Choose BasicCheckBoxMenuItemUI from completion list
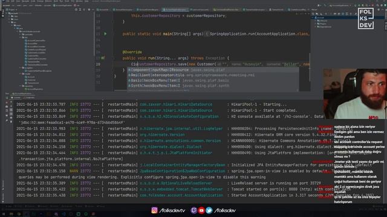Viewport: 387px width, 217px height. pos(213,80)
